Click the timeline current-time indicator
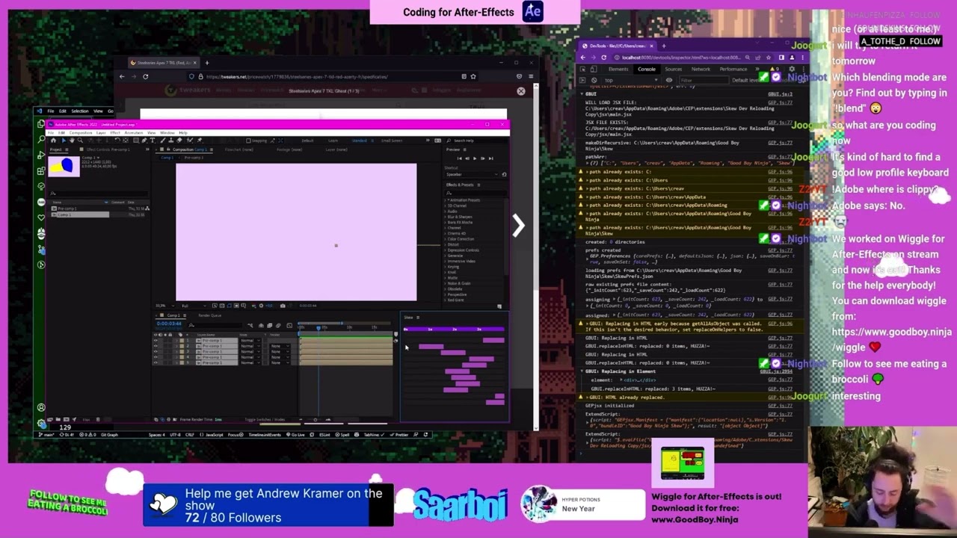Screen dimensions: 957x538 click(319, 328)
